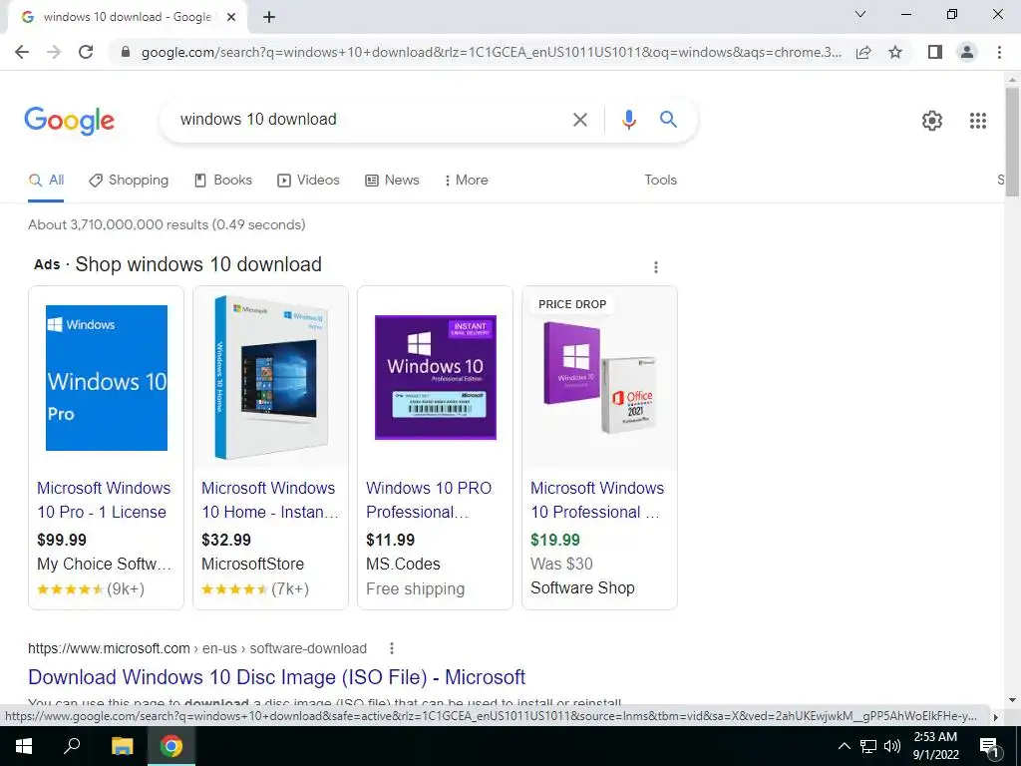Viewport: 1021px width, 766px height.
Task: Open Google quick settings gear
Action: [932, 121]
